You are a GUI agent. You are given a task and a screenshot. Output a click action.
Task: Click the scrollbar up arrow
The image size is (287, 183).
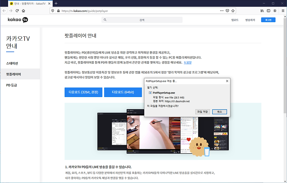pyautogui.click(x=285, y=16)
